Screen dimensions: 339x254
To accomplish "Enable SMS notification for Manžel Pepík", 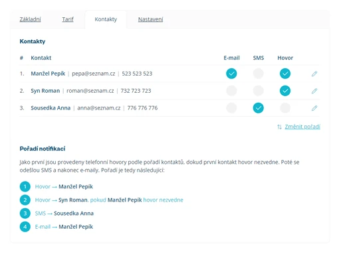I will (258, 74).
